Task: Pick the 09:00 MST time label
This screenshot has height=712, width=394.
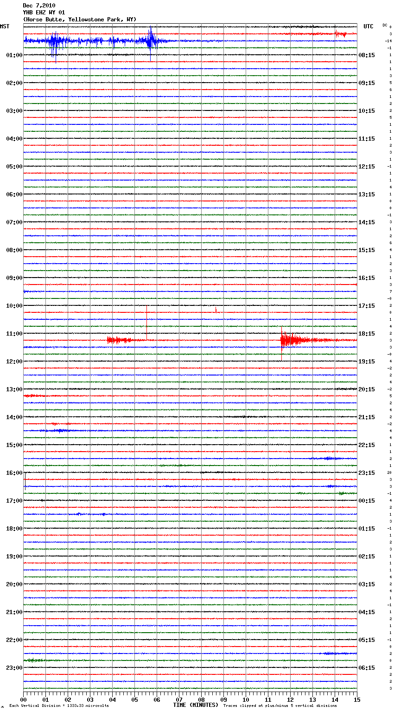Action: pyautogui.click(x=14, y=278)
